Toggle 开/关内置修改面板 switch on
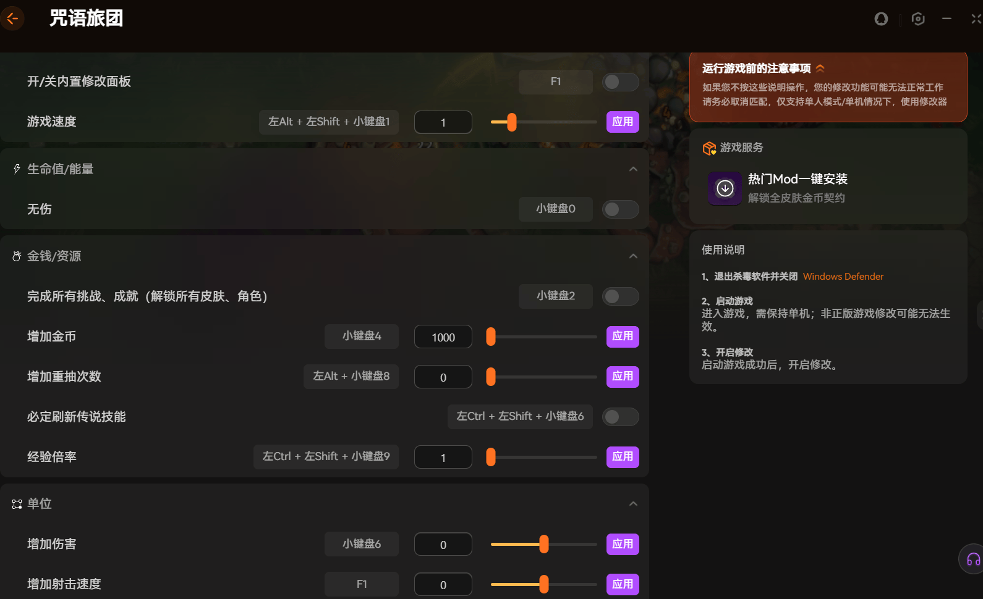The width and height of the screenshot is (983, 599). (x=620, y=82)
